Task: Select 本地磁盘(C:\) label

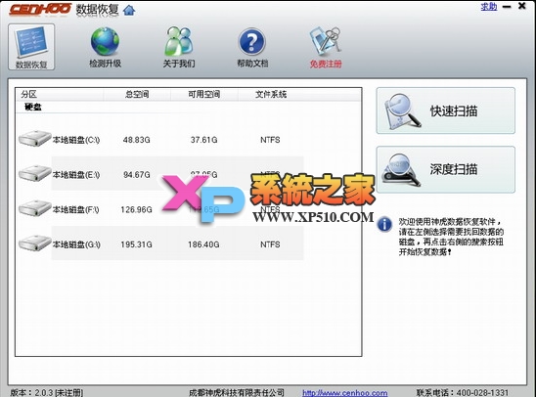Action: point(76,140)
